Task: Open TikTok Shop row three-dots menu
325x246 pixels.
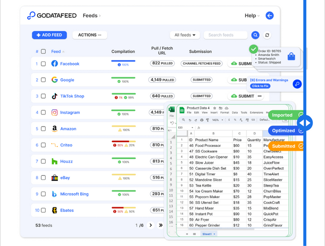Action: [x=259, y=96]
